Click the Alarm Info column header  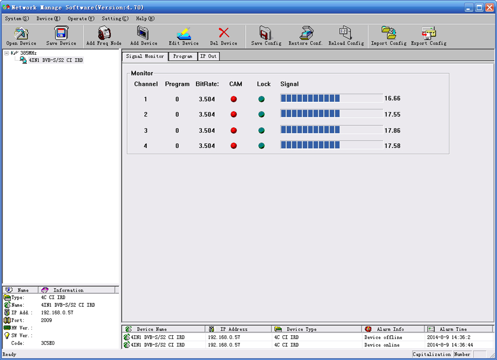(393, 329)
